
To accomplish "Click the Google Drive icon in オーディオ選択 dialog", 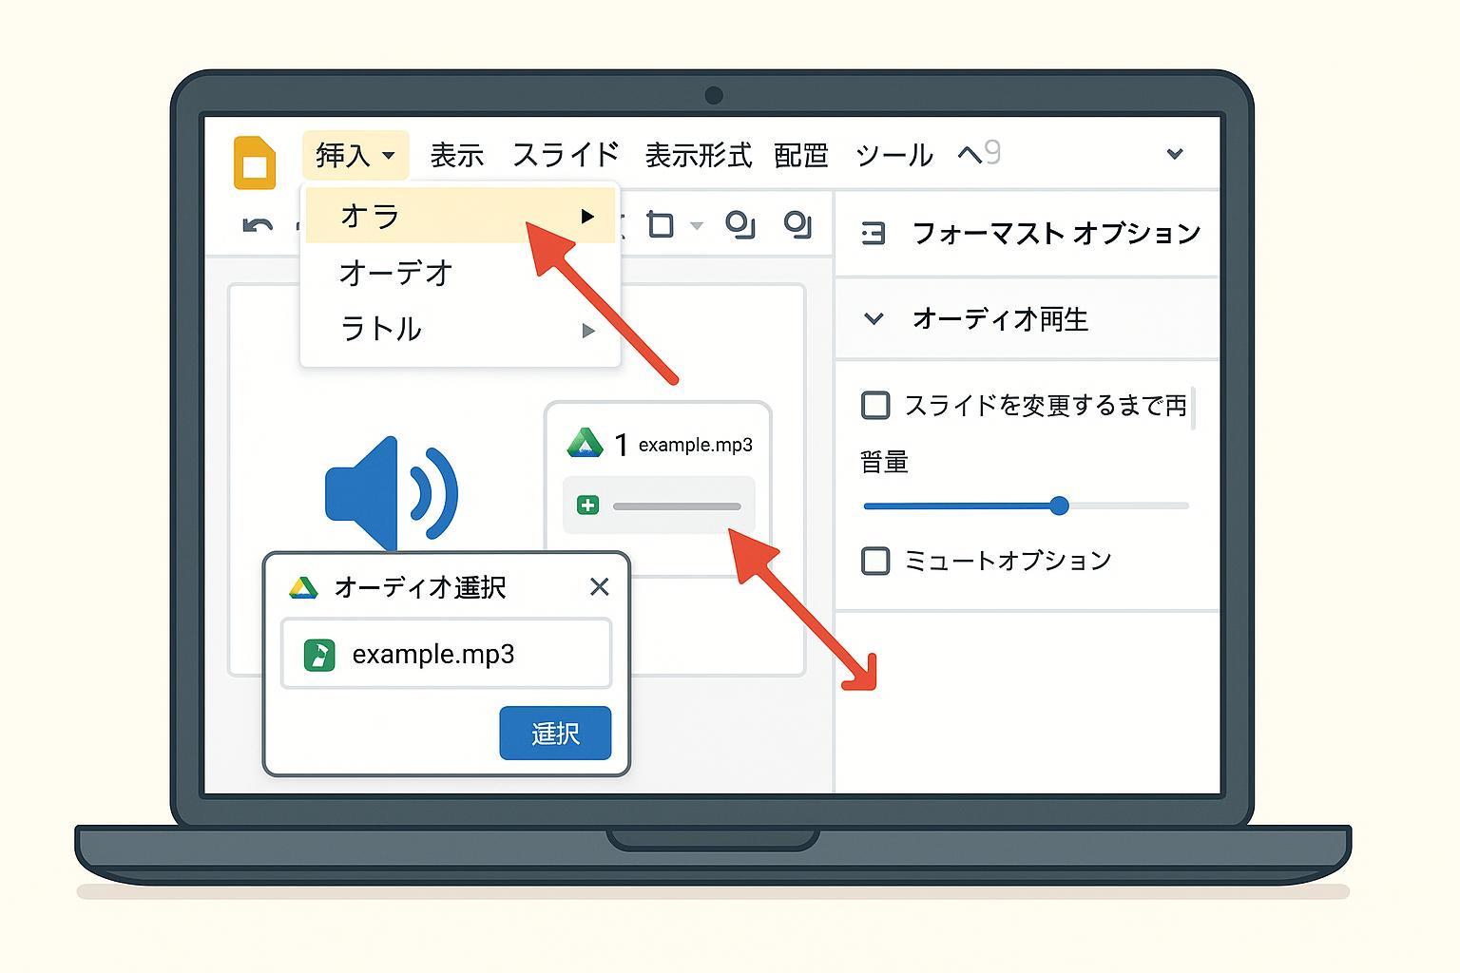I will [303, 588].
